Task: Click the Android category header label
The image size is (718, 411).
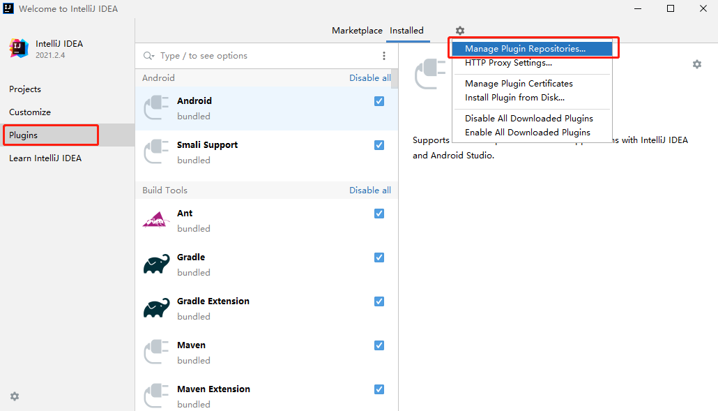Action: 158,78
